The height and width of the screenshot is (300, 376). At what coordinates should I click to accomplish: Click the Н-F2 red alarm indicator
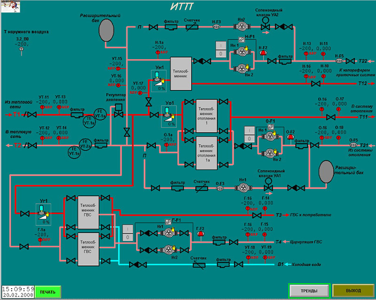[263, 53]
